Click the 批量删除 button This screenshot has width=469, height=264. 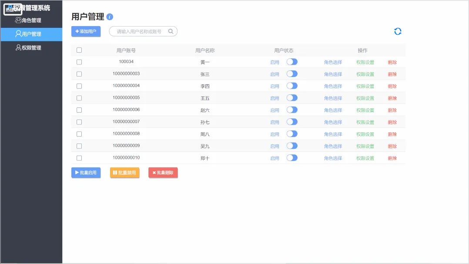pyautogui.click(x=163, y=173)
